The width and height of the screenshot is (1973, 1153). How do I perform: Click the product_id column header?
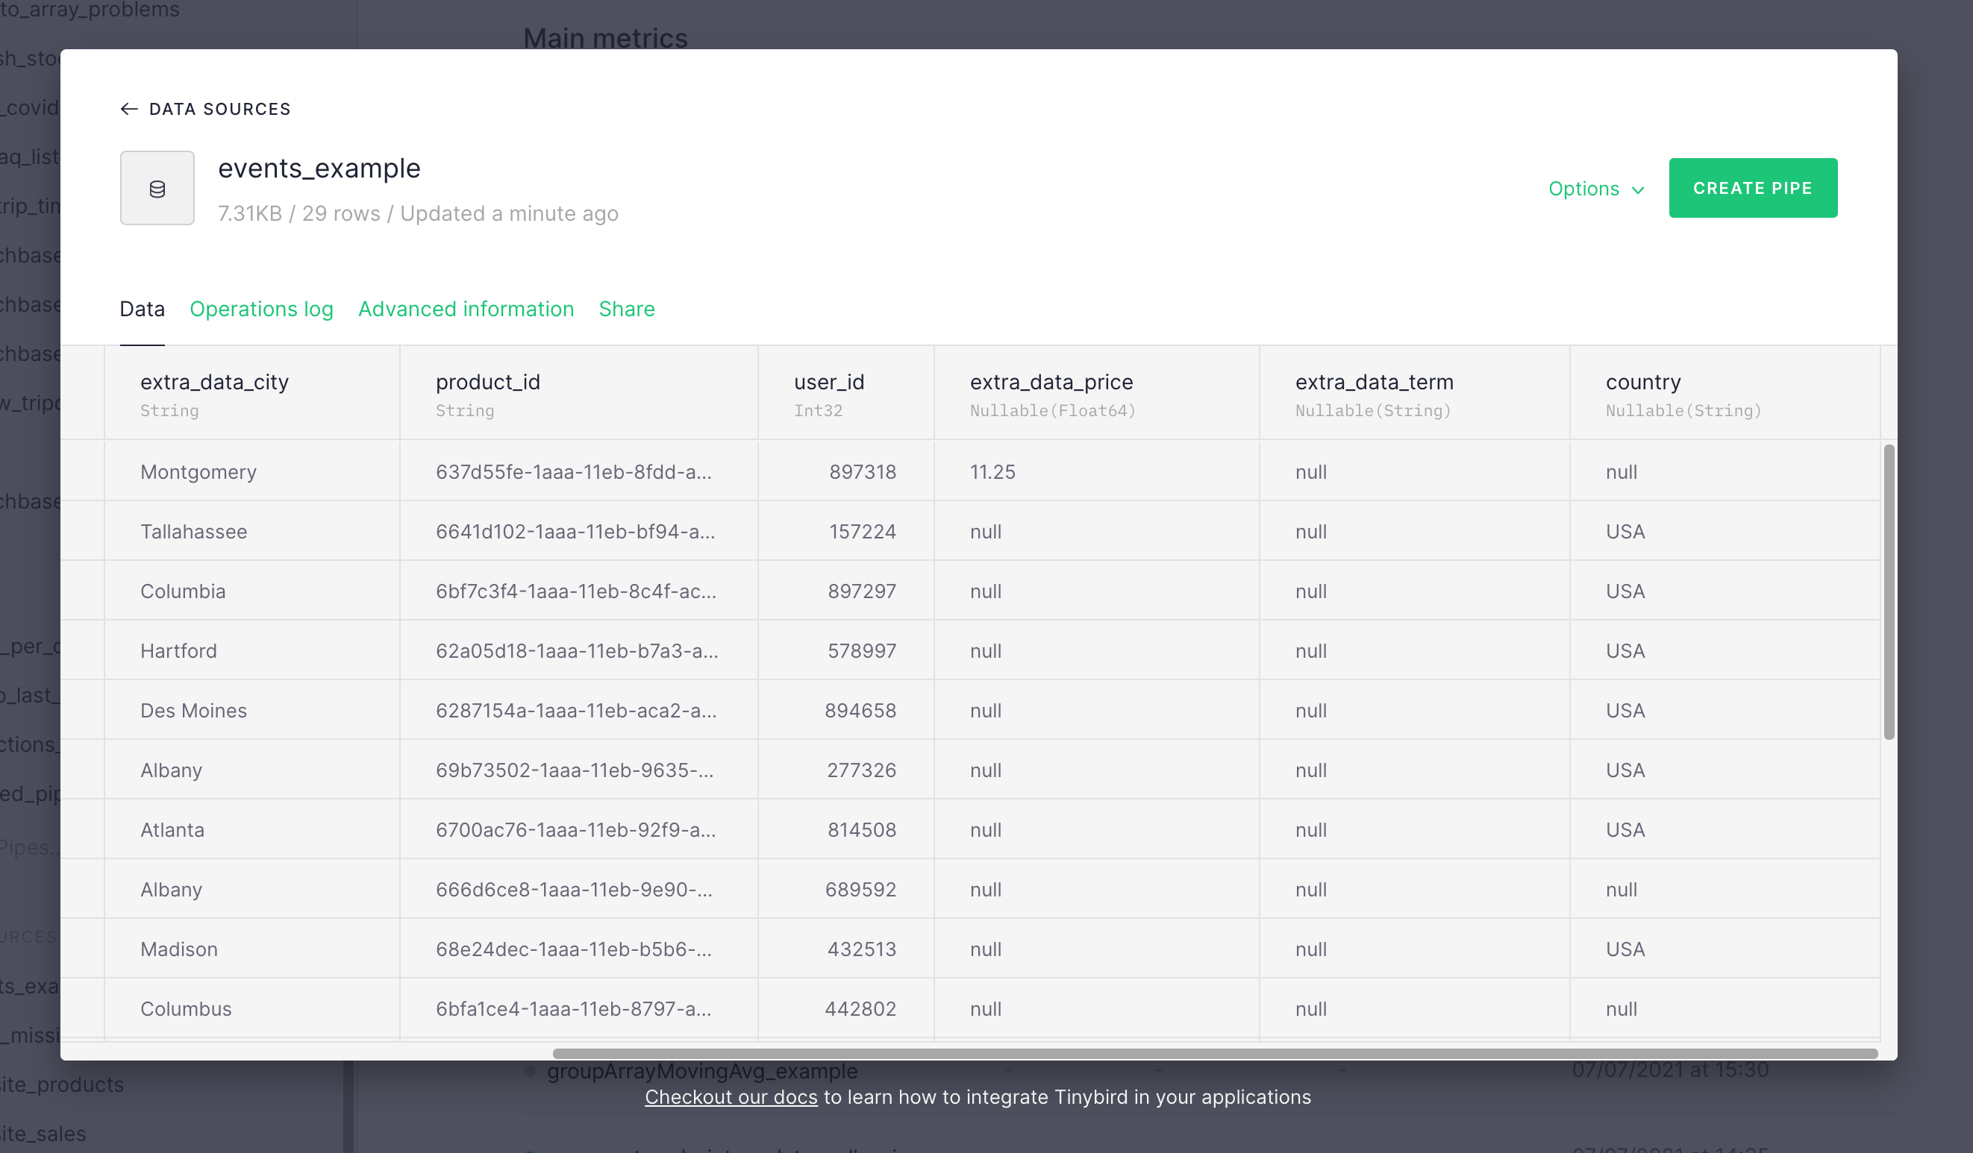pyautogui.click(x=578, y=393)
